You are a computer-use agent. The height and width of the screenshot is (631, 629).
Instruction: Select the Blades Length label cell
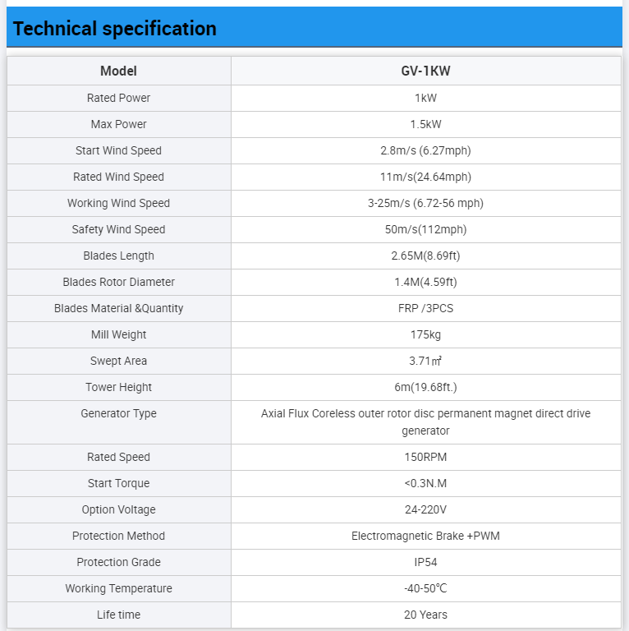119,256
